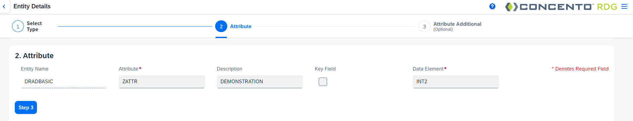
Task: Enable the Key Field checkbox
Action: pyautogui.click(x=323, y=82)
